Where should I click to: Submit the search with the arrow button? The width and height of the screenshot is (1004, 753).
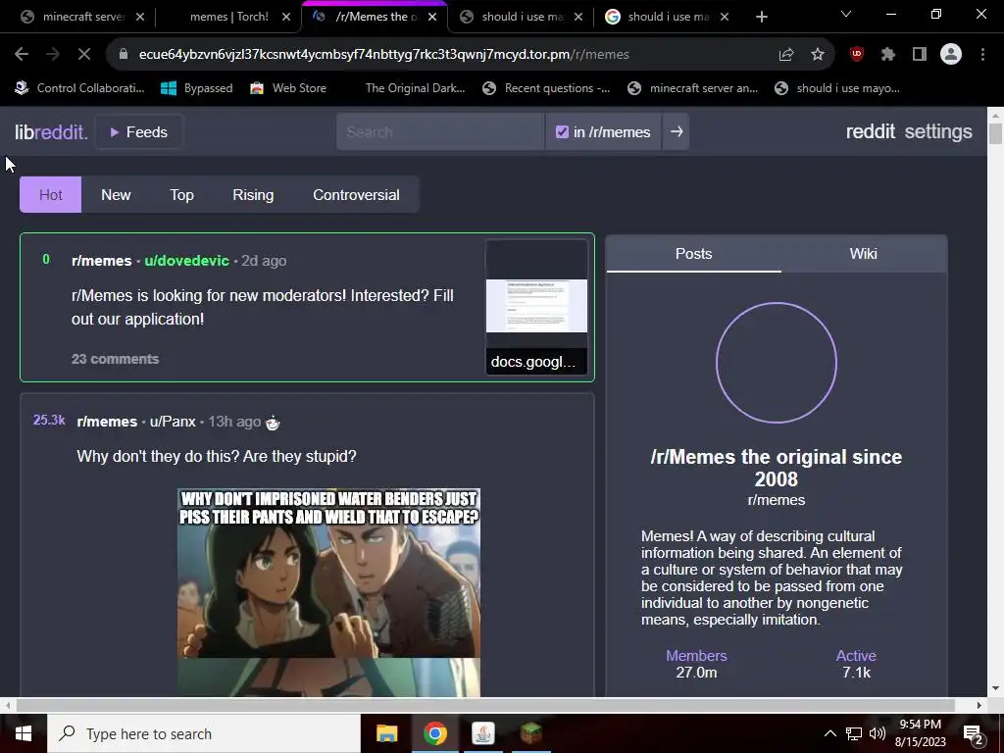677,132
